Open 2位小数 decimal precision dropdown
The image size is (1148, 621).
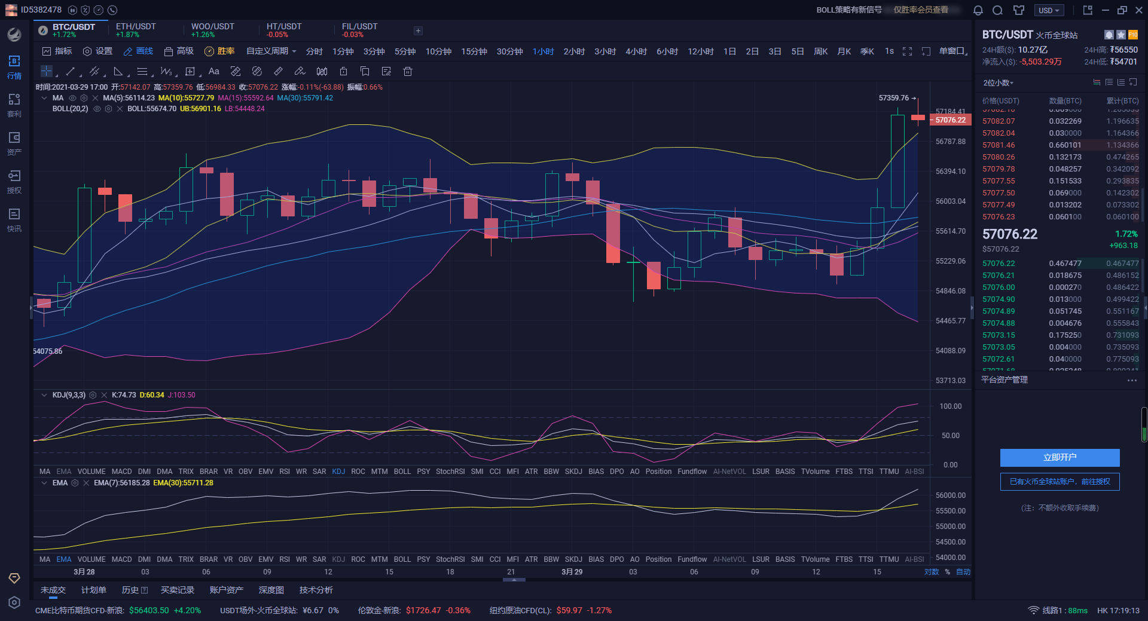point(999,83)
